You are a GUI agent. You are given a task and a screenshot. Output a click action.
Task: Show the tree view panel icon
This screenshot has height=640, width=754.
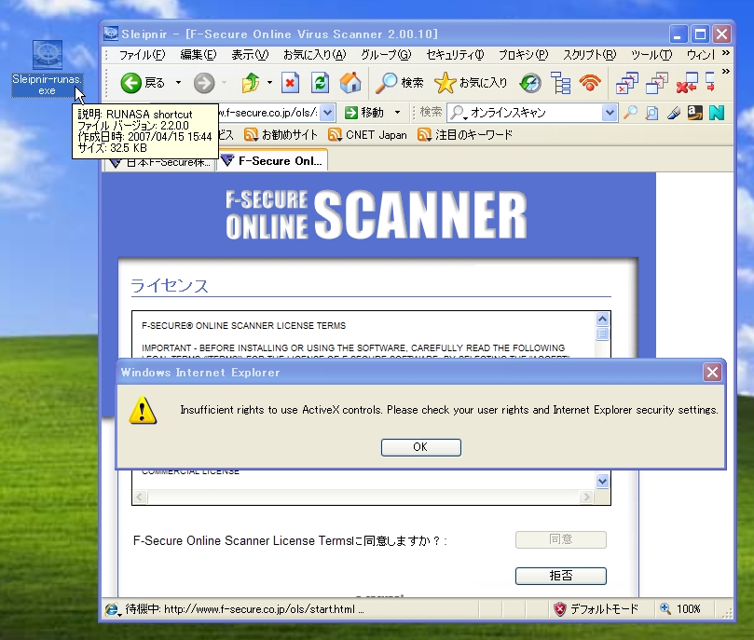[560, 83]
